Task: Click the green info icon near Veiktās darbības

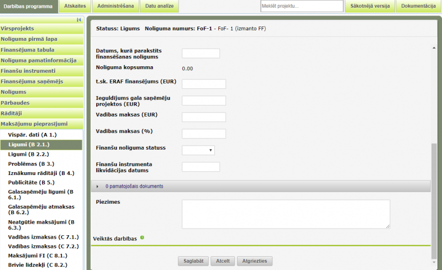Action: [142, 237]
